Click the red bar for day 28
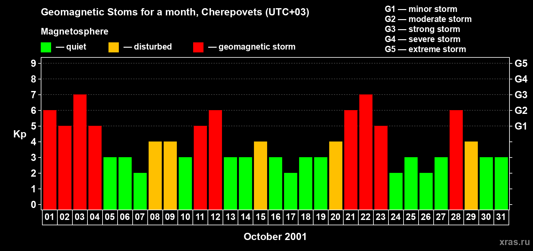 click(x=456, y=160)
